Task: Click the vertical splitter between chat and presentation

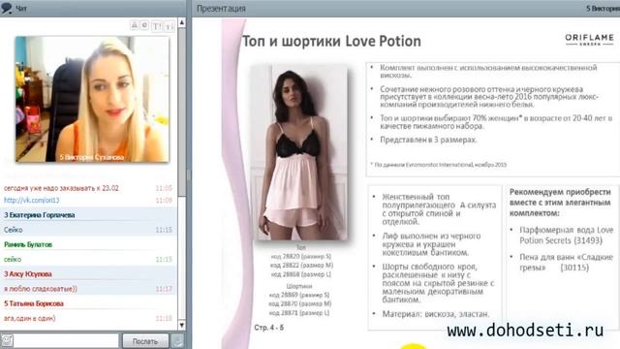Action: (x=189, y=174)
